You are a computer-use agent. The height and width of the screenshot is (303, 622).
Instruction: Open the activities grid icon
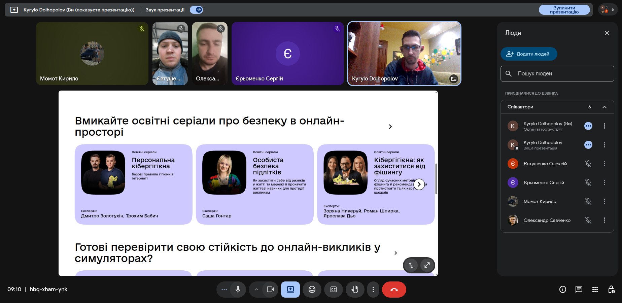(595, 290)
